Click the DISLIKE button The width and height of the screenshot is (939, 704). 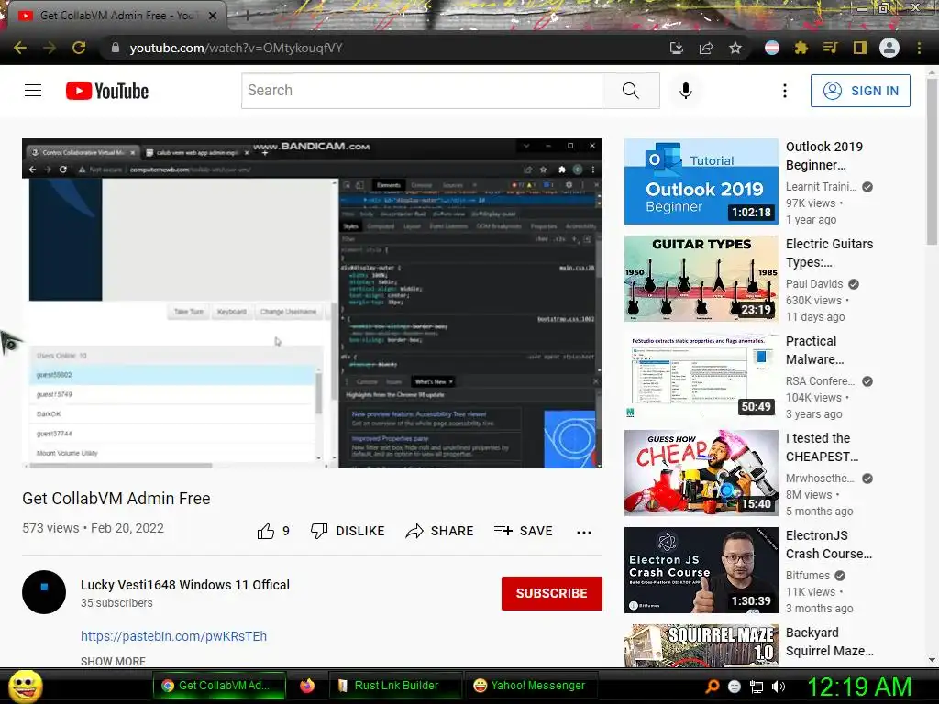[348, 531]
